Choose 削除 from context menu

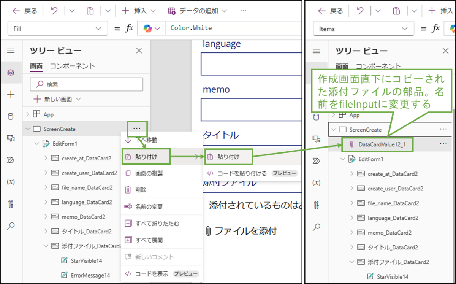coord(162,190)
